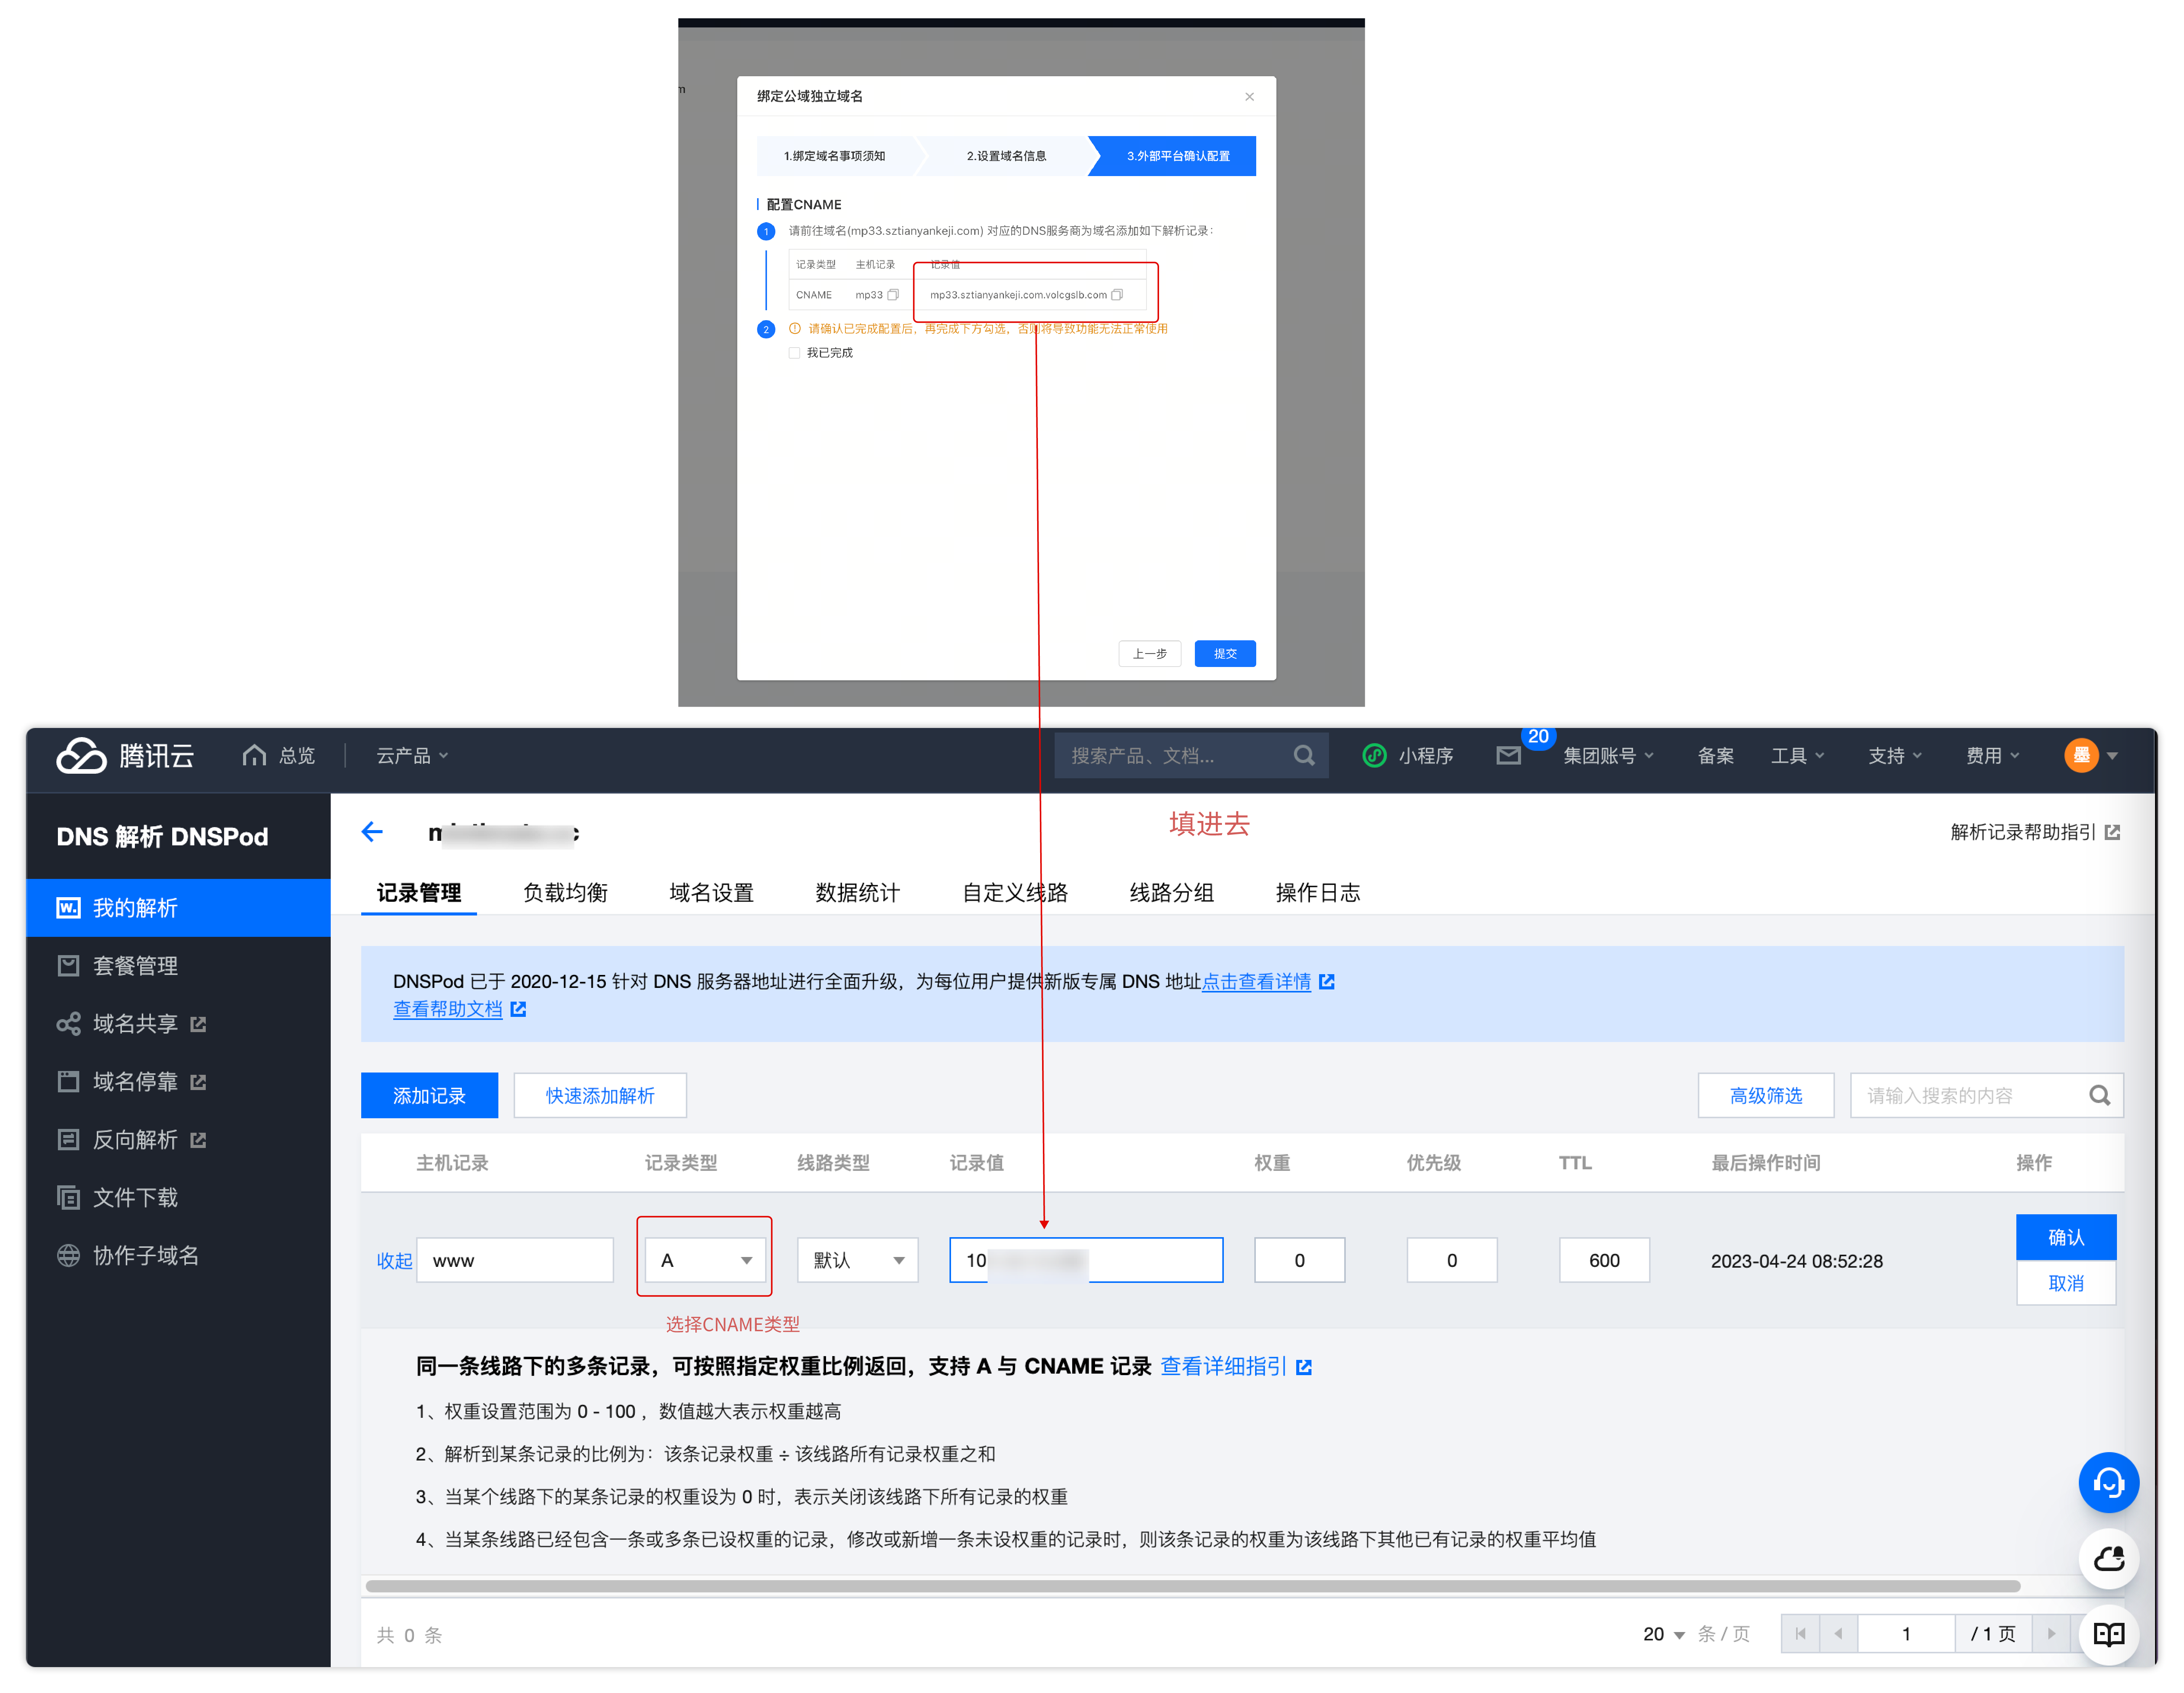
Task: Expand the 默认 line type dropdown
Action: pyautogui.click(x=857, y=1260)
